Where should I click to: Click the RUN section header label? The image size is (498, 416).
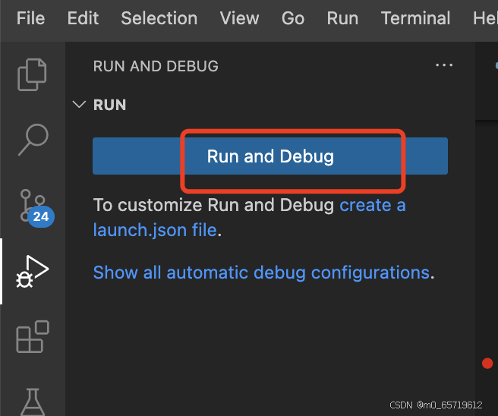click(x=109, y=105)
